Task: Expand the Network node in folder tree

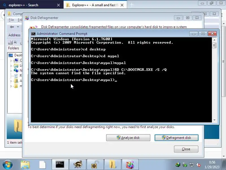Action: [11, 71]
